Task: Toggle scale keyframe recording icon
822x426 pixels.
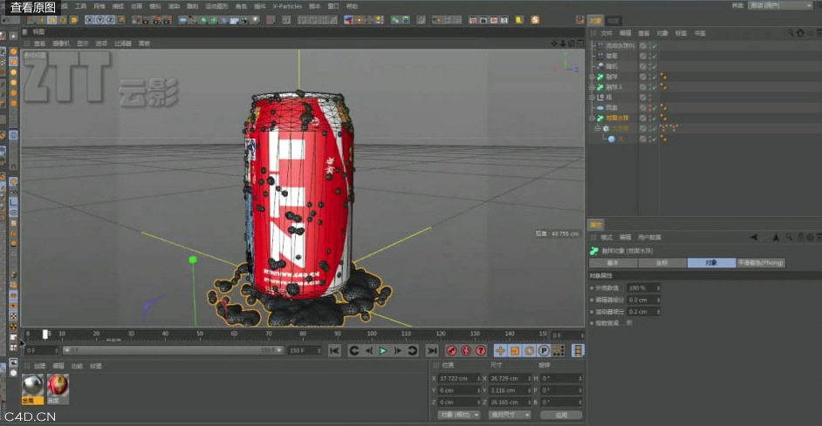Action: [515, 350]
